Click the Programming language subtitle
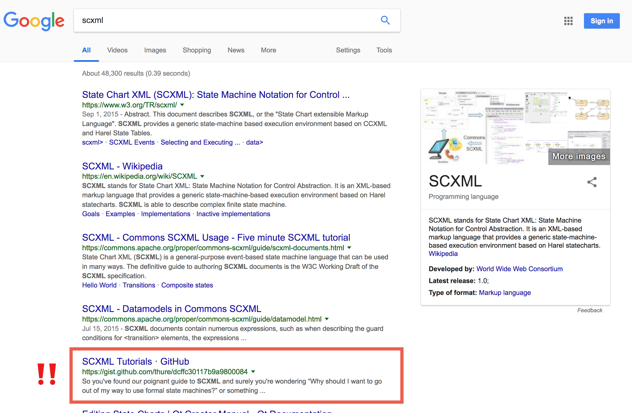This screenshot has height=413, width=632. (463, 197)
